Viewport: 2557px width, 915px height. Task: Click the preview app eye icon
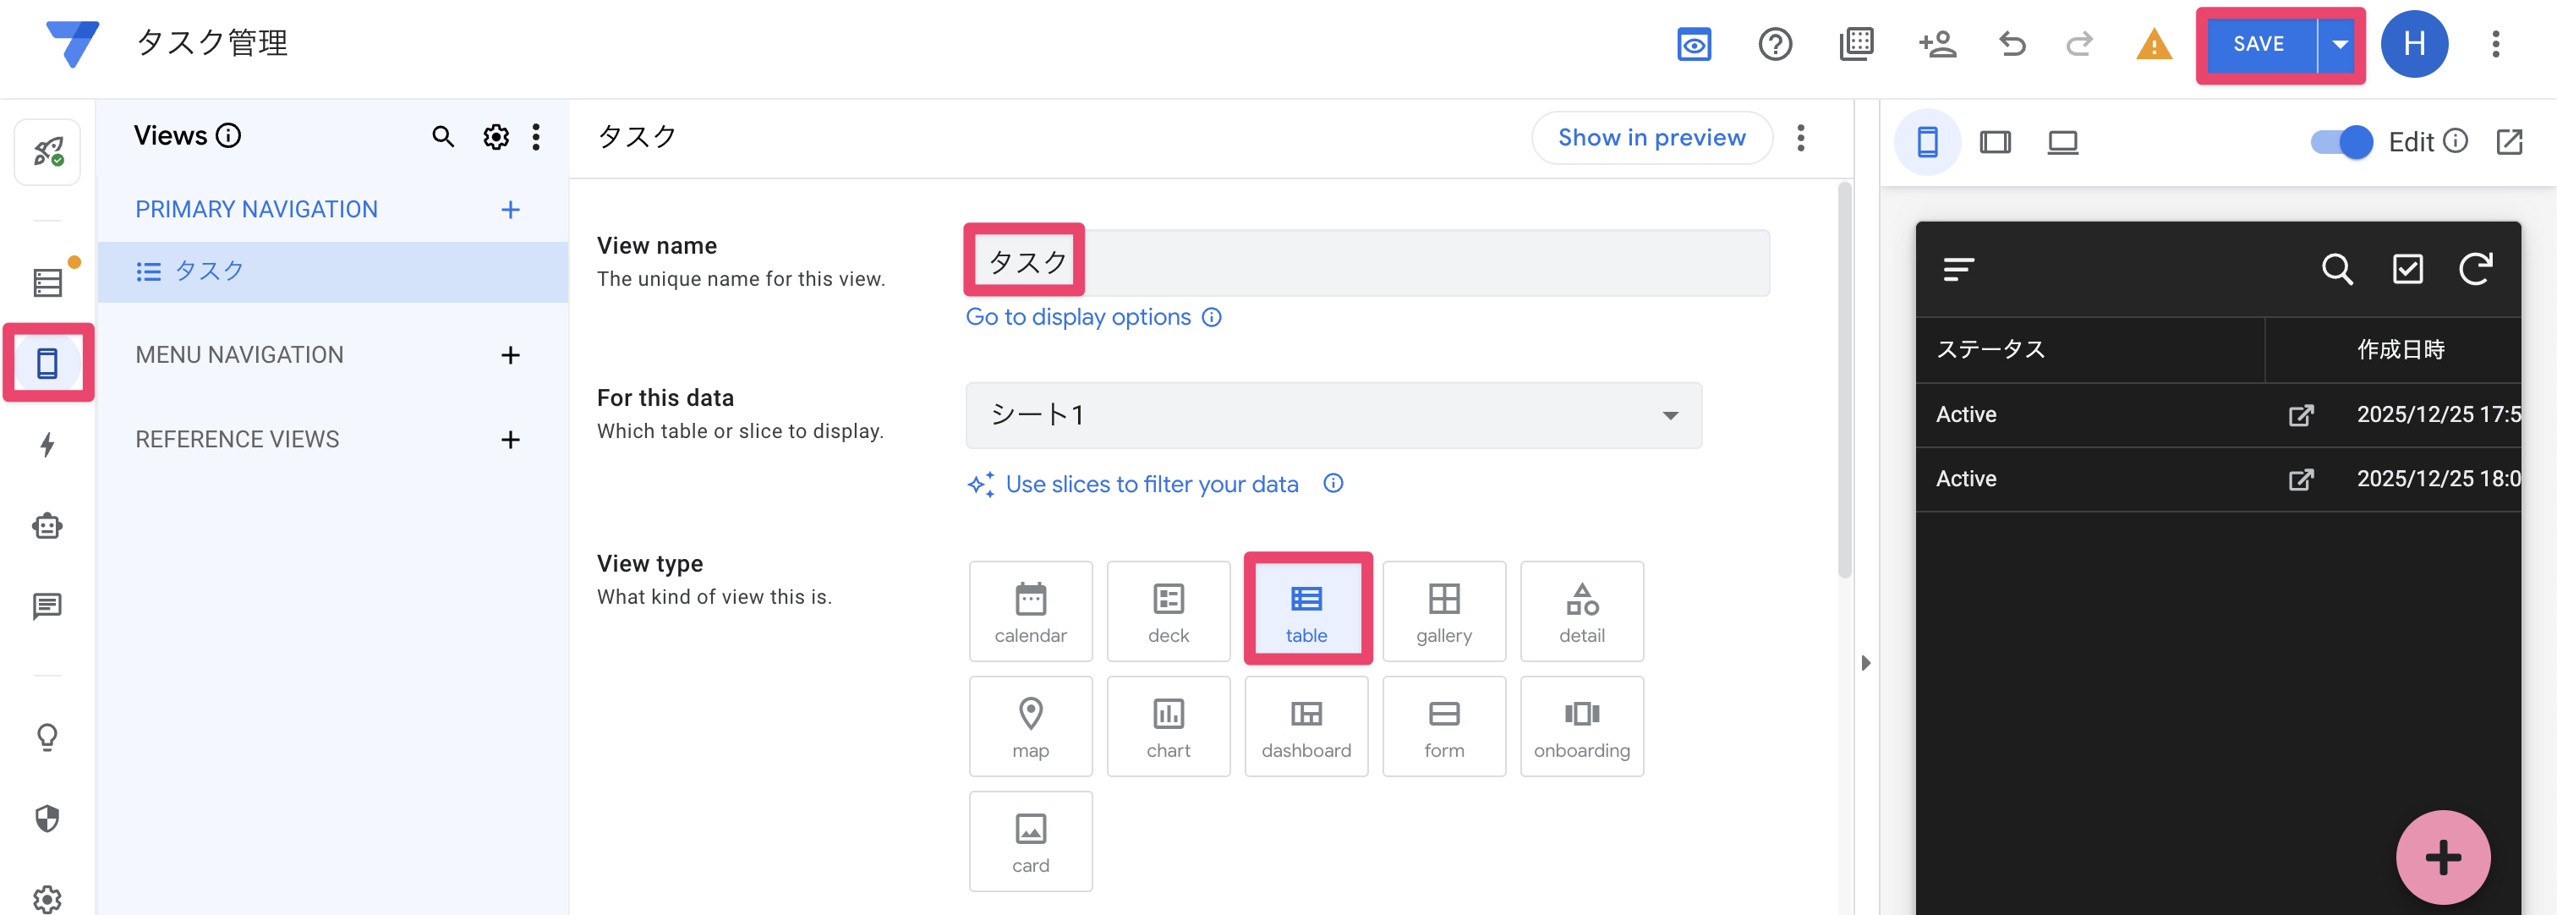pos(1694,44)
